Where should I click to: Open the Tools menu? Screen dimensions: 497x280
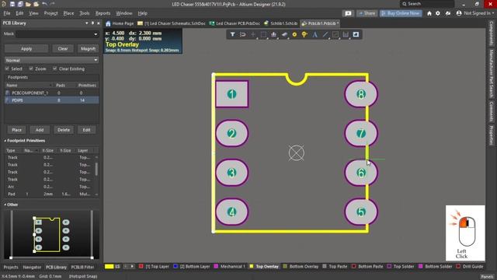[85, 13]
